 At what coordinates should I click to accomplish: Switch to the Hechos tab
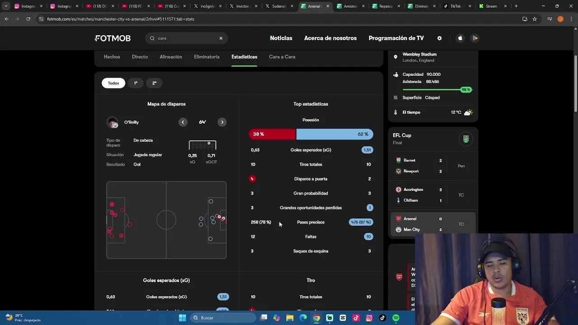point(112,57)
